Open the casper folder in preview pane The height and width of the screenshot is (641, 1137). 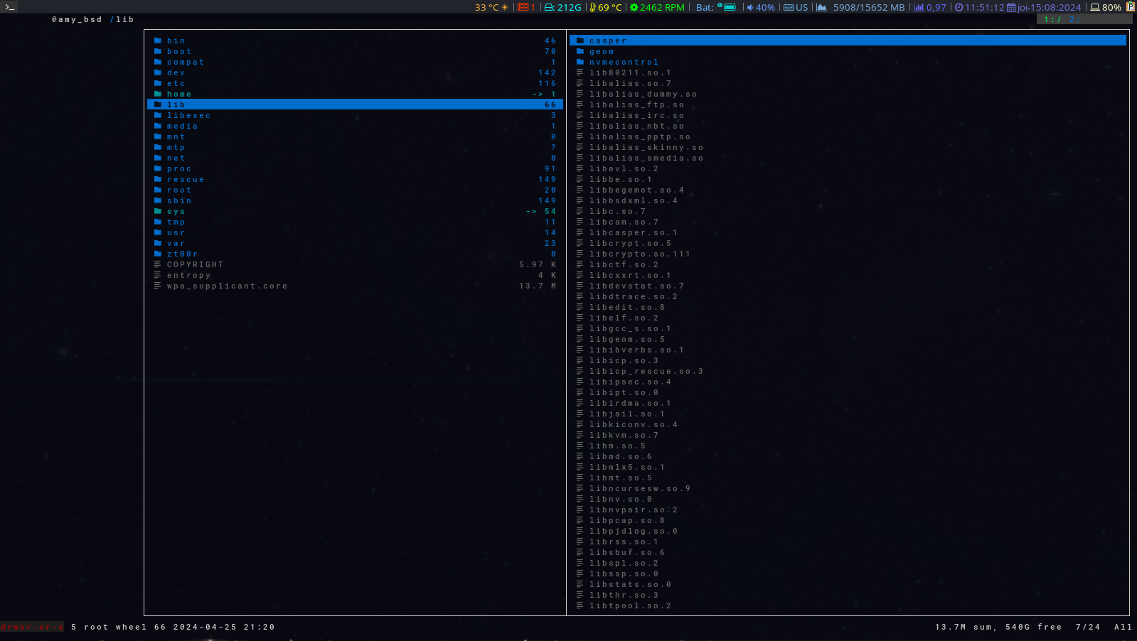608,41
